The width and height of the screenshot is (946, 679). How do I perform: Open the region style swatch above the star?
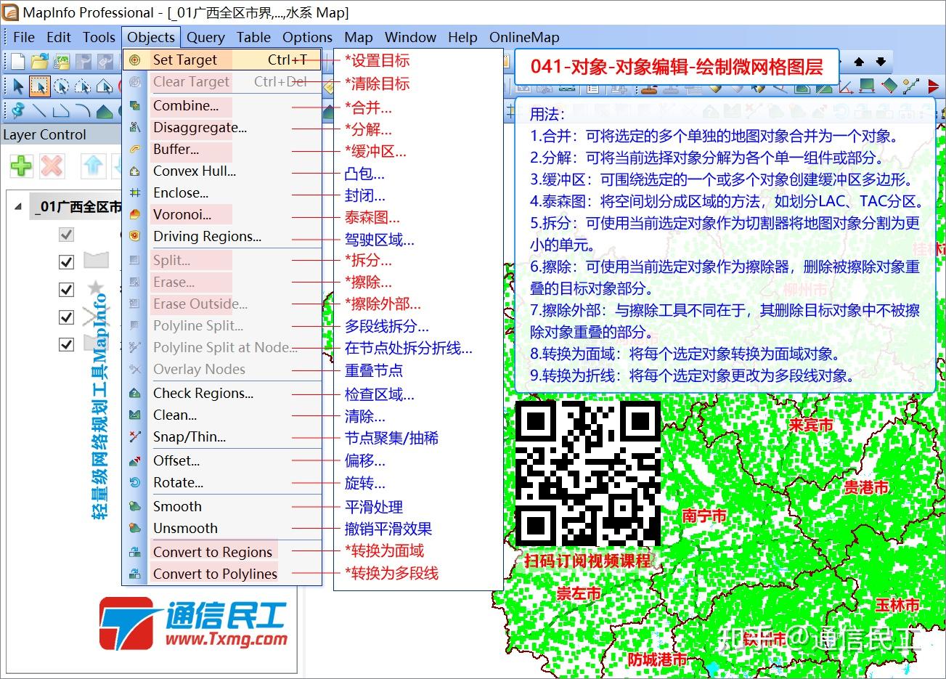96,261
